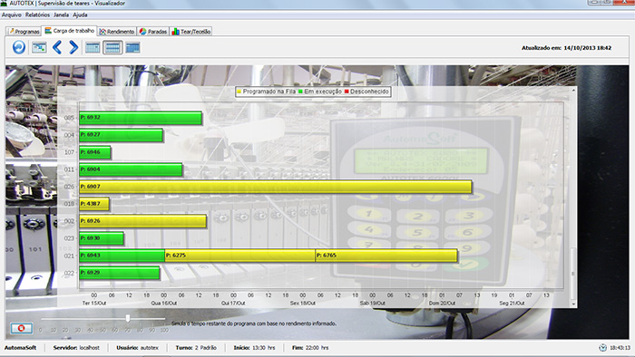The width and height of the screenshot is (635, 357).
Task: Advance to next period with right arrow
Action: 73,47
